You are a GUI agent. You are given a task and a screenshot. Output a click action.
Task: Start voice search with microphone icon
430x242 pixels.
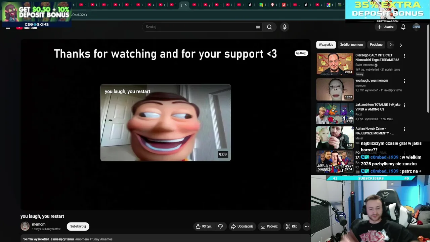click(x=285, y=27)
